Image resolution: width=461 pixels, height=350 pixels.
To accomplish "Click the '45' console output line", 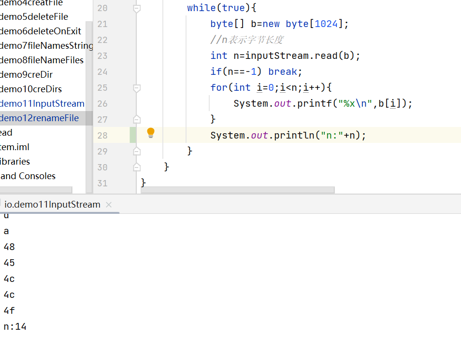I will [9, 263].
